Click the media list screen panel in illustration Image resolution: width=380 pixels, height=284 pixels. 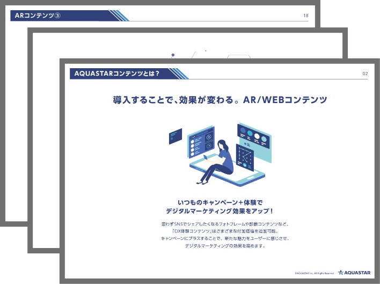201,143
